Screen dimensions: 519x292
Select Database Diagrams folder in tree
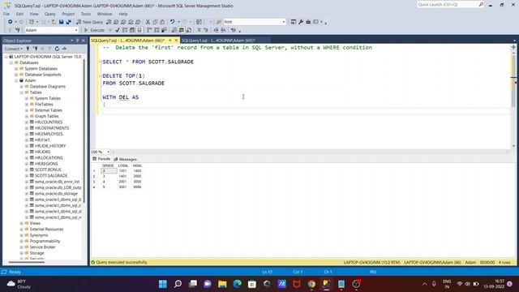(47, 87)
